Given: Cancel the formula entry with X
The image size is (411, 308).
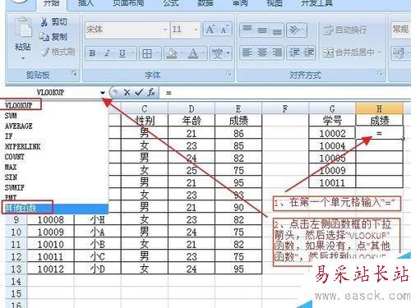Looking at the screenshot, I should [127, 93].
